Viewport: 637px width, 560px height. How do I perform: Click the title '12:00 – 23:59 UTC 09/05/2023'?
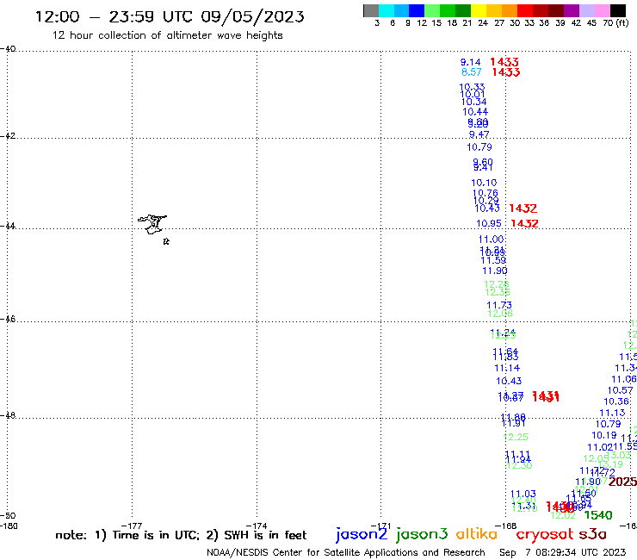click(170, 16)
